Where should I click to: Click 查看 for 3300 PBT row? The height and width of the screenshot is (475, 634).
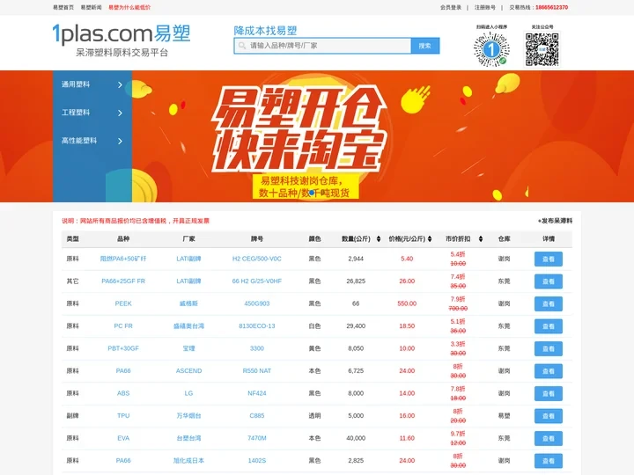(x=549, y=348)
